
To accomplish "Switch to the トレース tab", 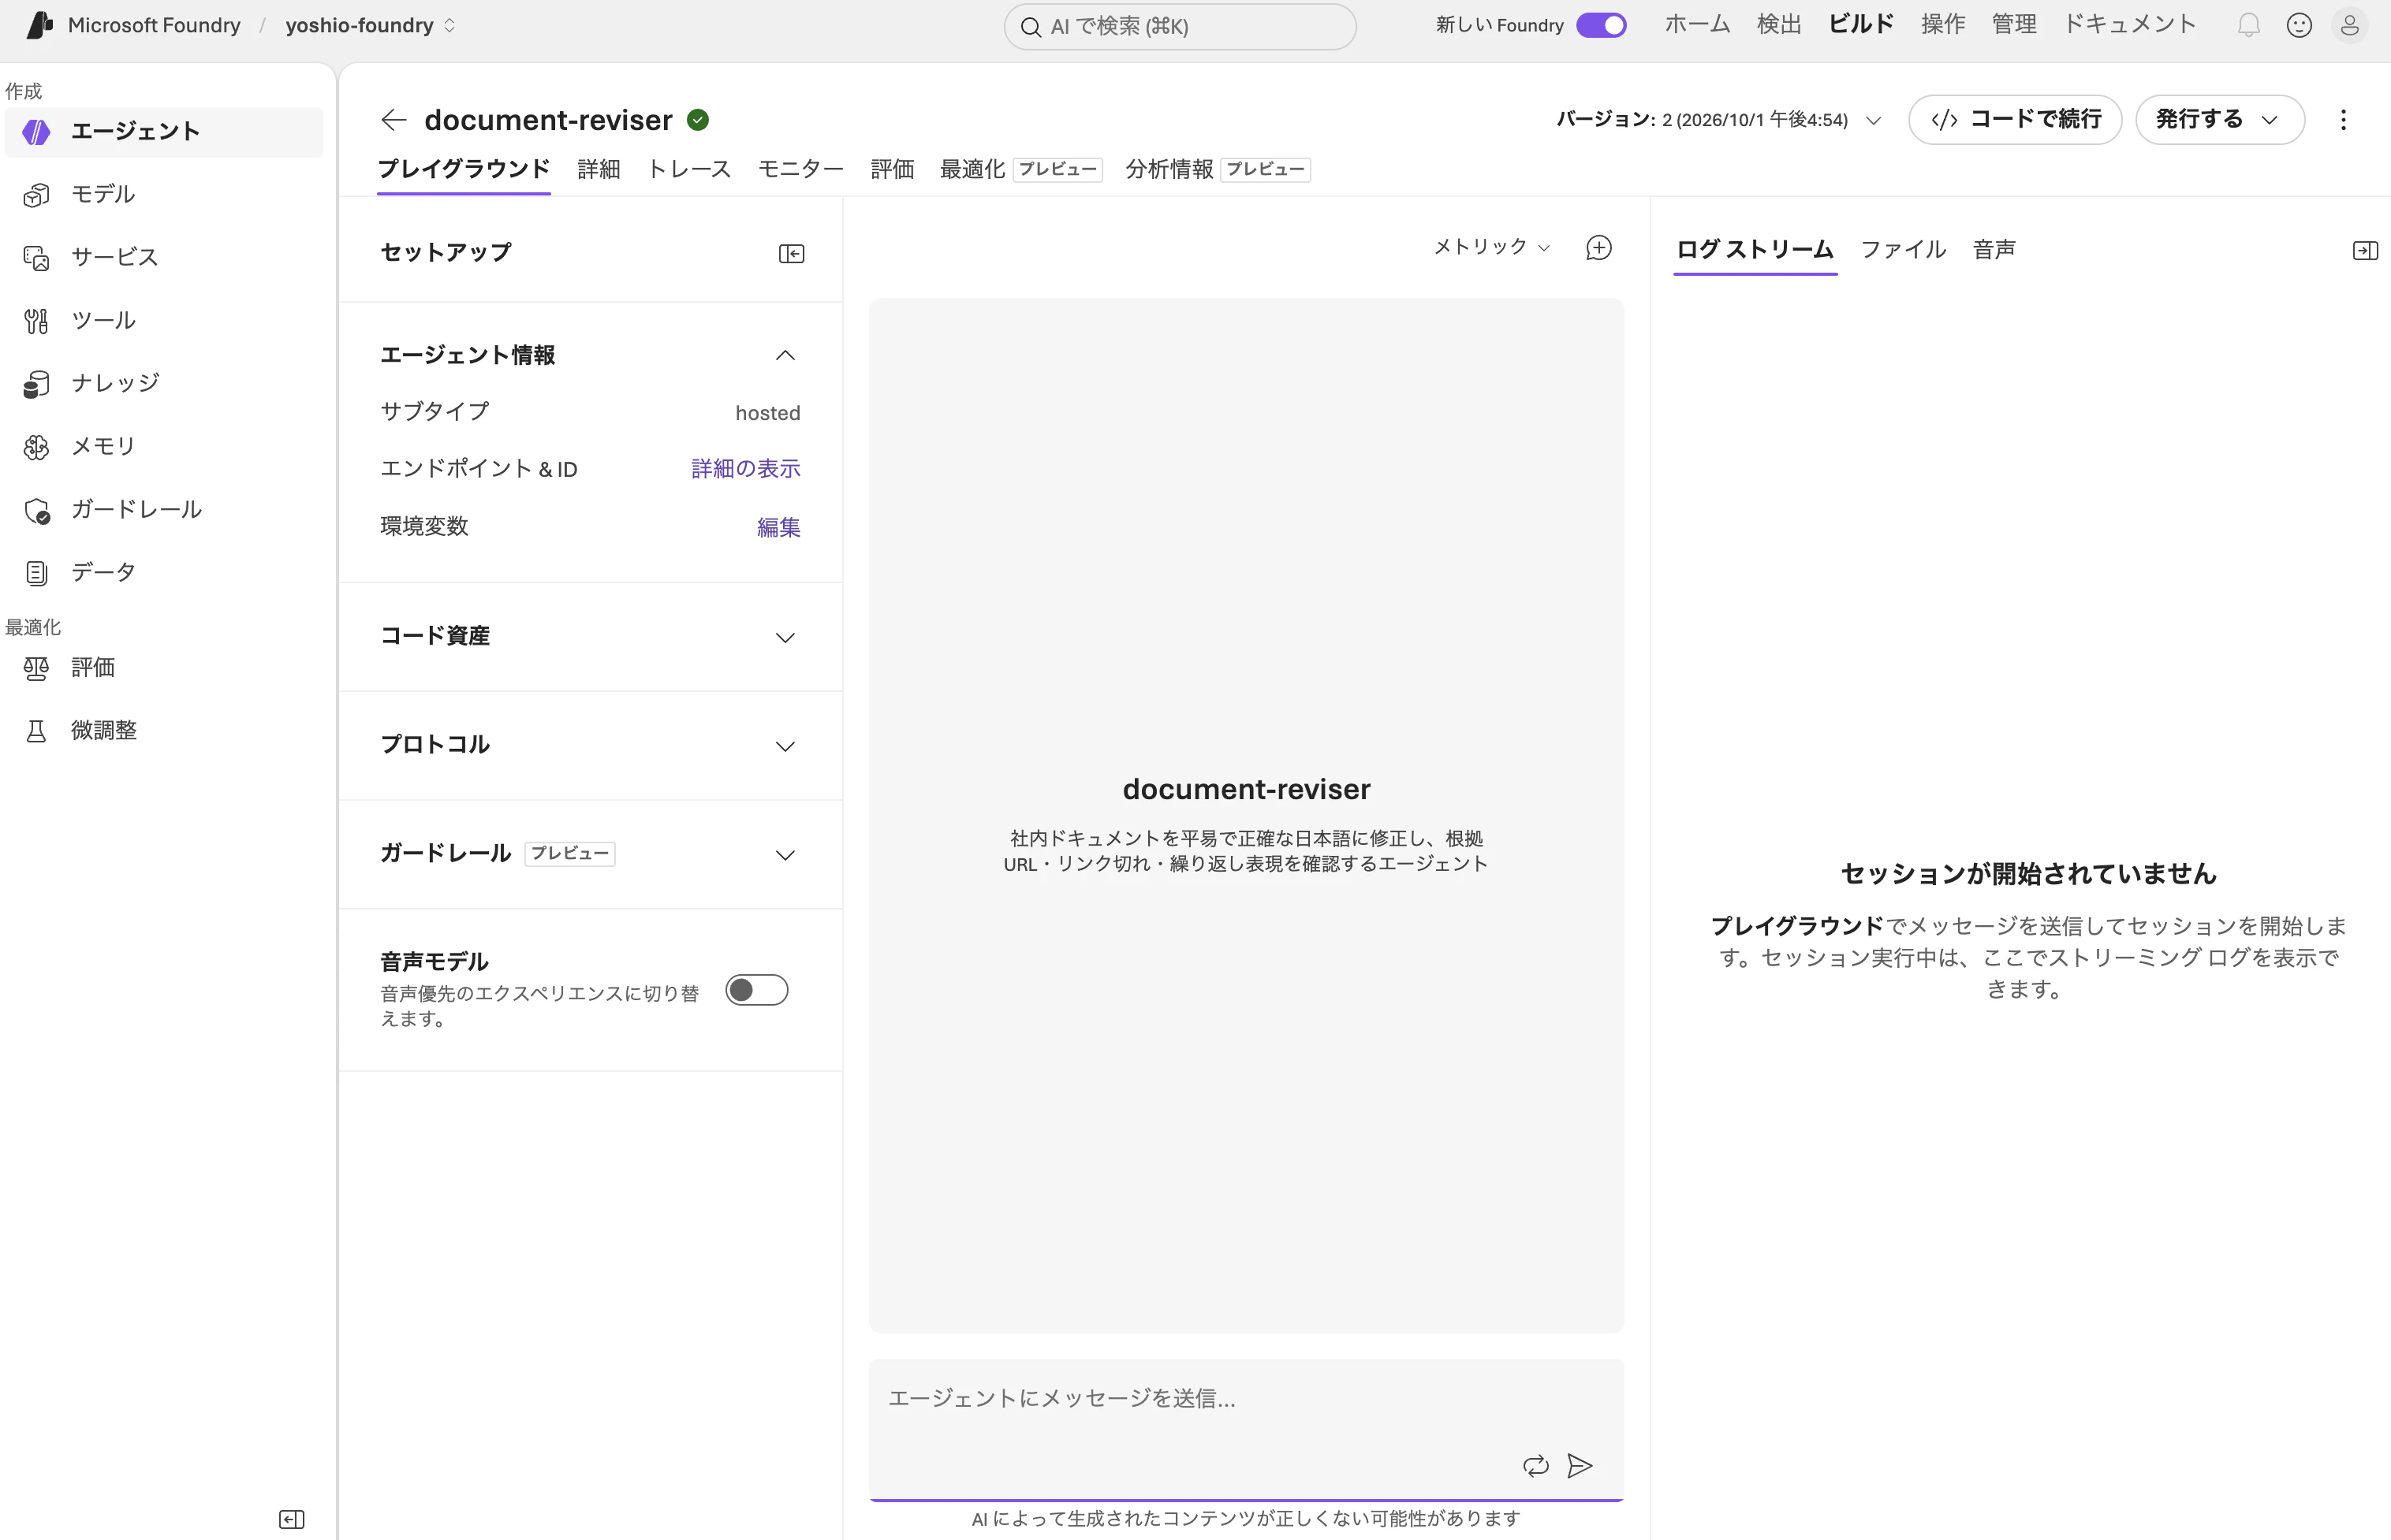I will 689,169.
